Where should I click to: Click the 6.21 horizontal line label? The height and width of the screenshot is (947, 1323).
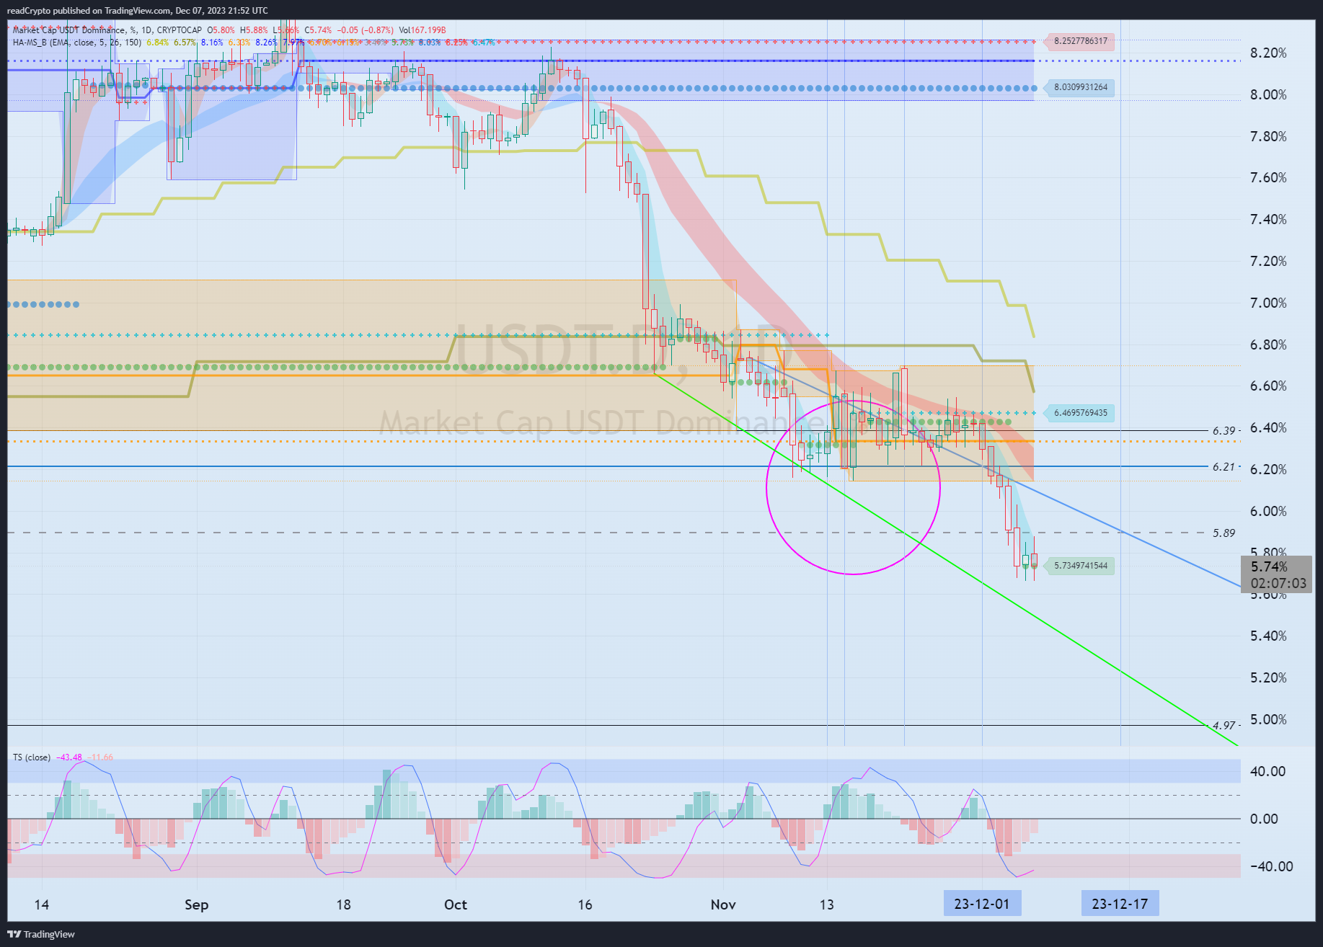[x=1224, y=467]
